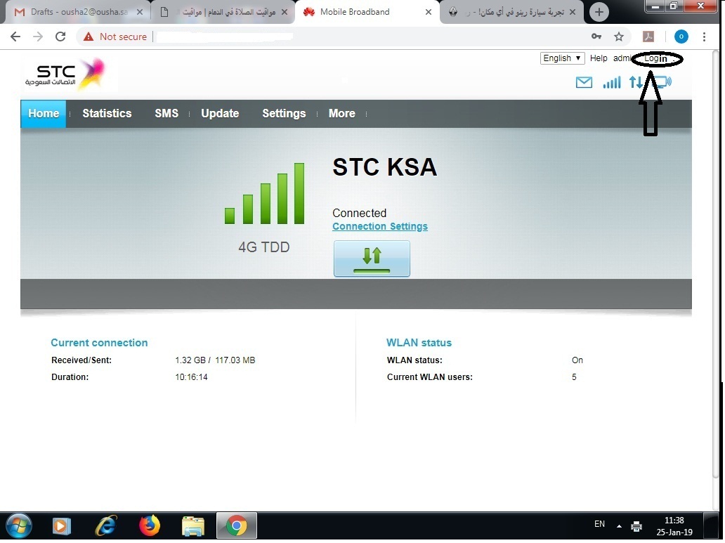Click the upload/download traffic arrows icon
725x543 pixels.
pos(636,82)
